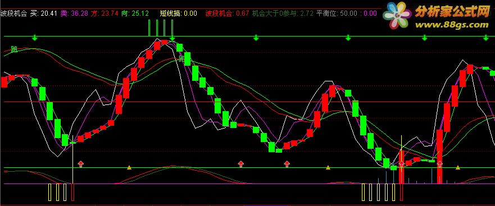The image size is (495, 206).
Task: Click the 分析家公式网 site title
Action: (453, 11)
